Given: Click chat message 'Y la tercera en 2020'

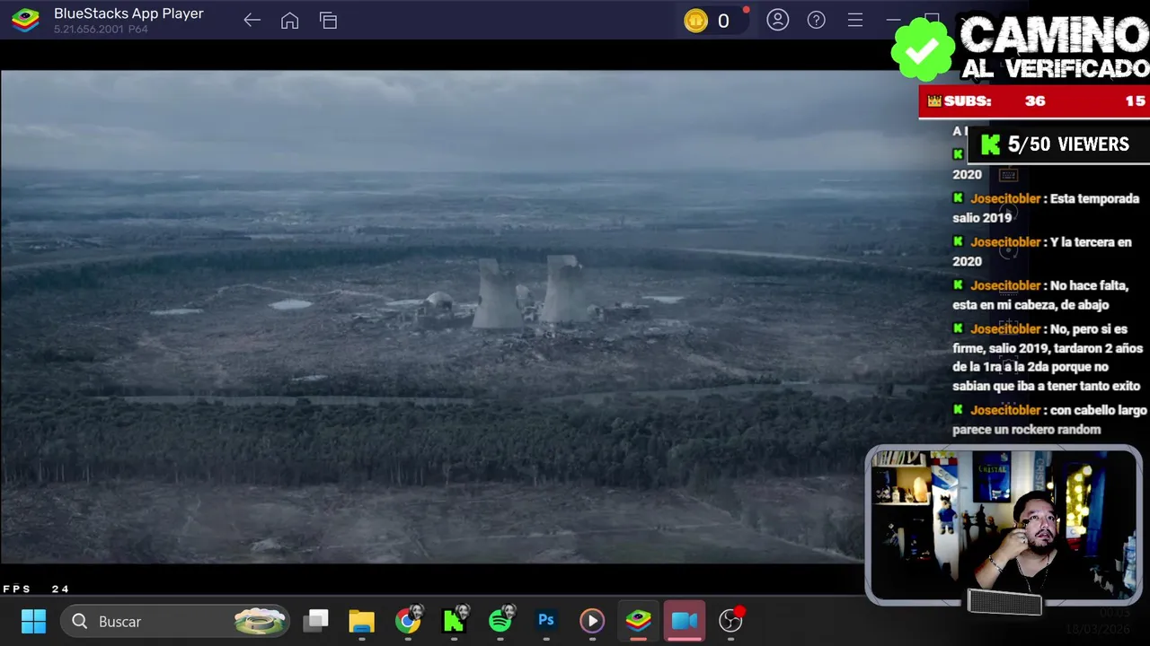Looking at the screenshot, I should (1042, 251).
